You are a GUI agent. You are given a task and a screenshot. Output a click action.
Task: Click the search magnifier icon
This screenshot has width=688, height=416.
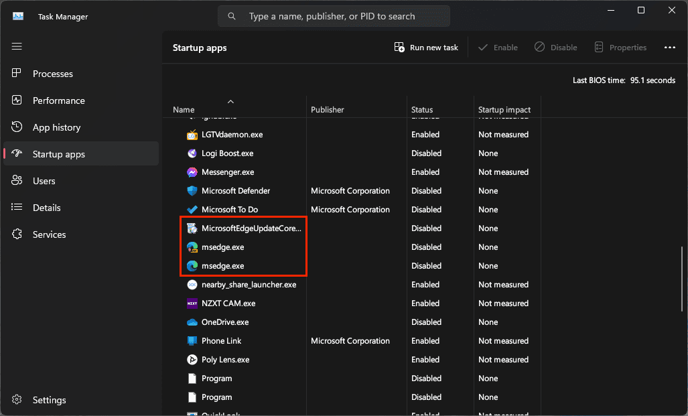click(x=232, y=16)
